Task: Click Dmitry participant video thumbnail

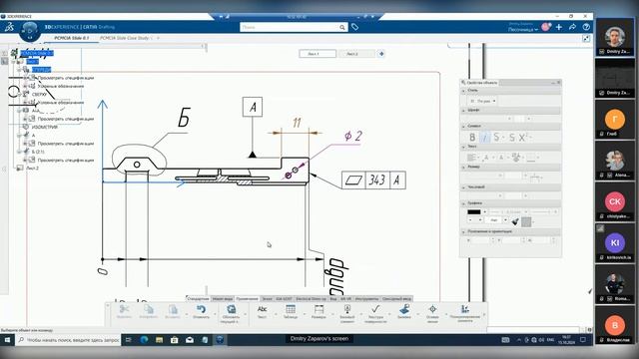Action: point(615,38)
